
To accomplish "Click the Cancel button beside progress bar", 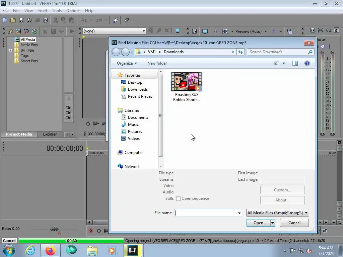I will point(9,241).
